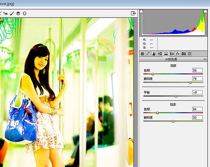Click the highlights 飽和度 slider handle

pyautogui.click(x=190, y=82)
